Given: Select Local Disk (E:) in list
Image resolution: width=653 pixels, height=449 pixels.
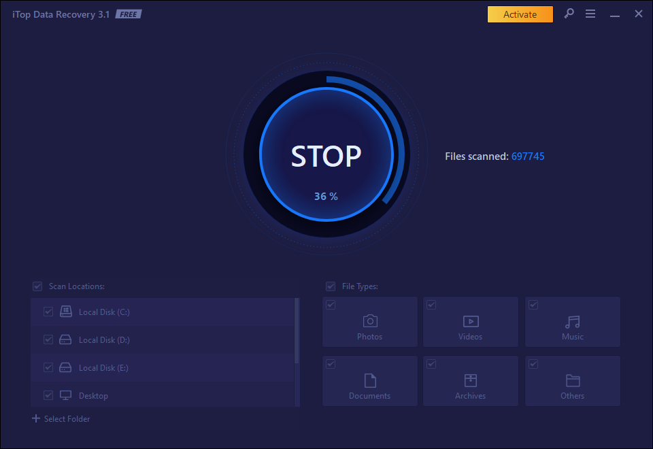Looking at the screenshot, I should (x=103, y=367).
